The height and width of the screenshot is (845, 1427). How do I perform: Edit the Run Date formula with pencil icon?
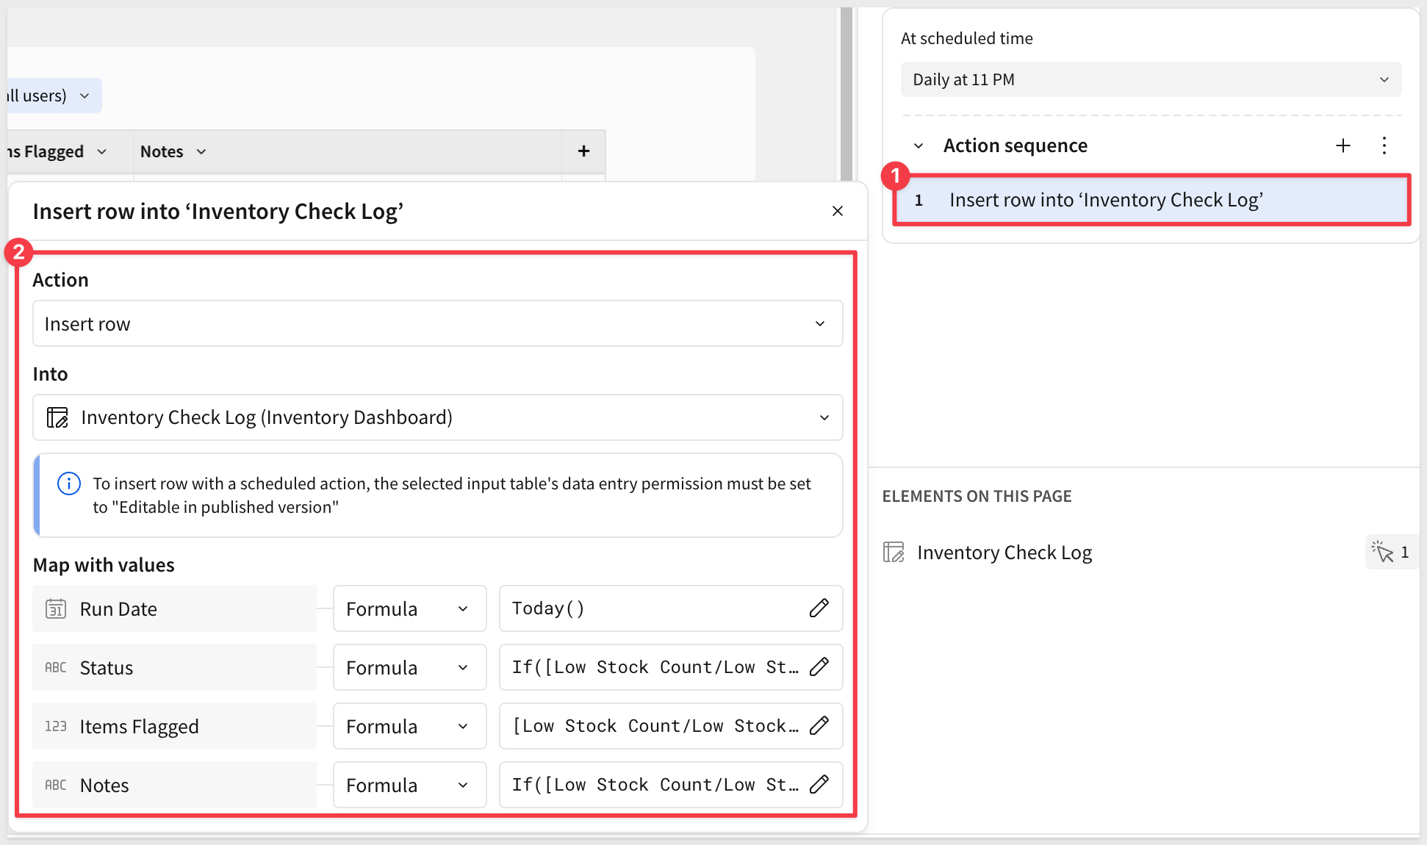pyautogui.click(x=819, y=608)
